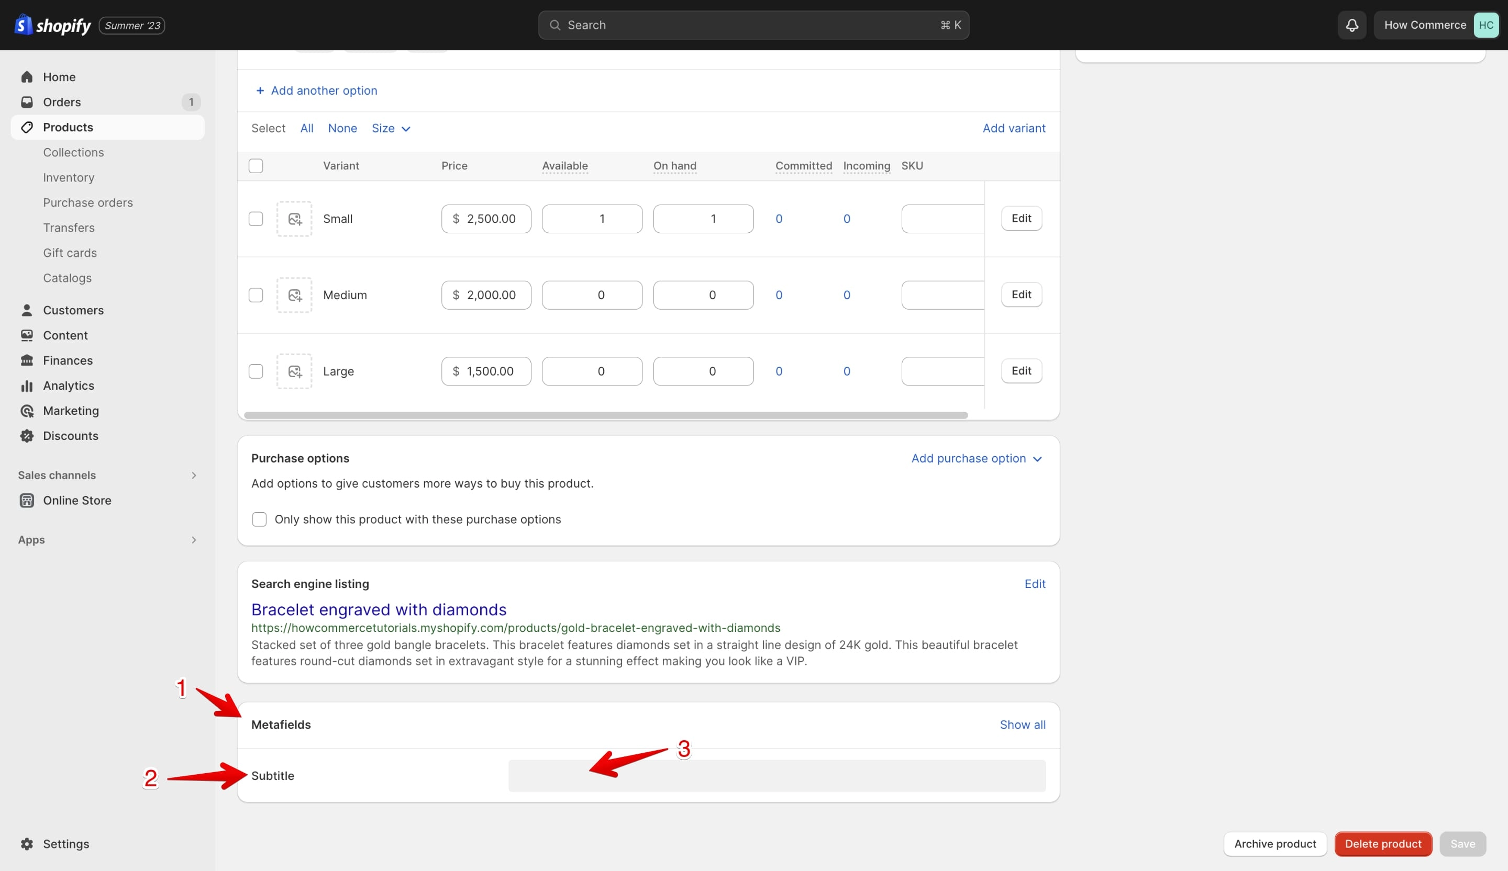Image resolution: width=1508 pixels, height=871 pixels.
Task: Click the search magnifier icon
Action: click(555, 25)
